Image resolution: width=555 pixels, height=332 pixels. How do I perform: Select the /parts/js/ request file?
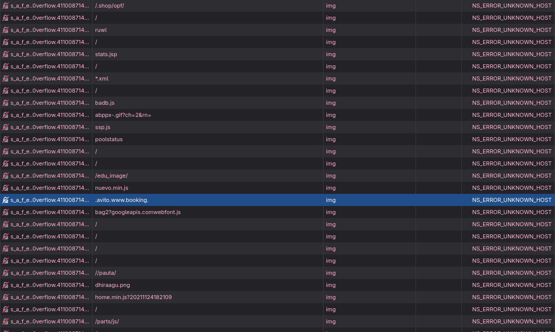(107, 321)
